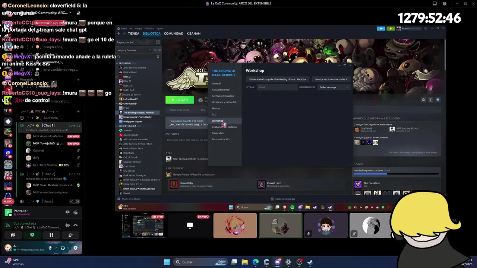Open Privacidad in game properties
The height and width of the screenshot is (268, 477).
point(218,133)
